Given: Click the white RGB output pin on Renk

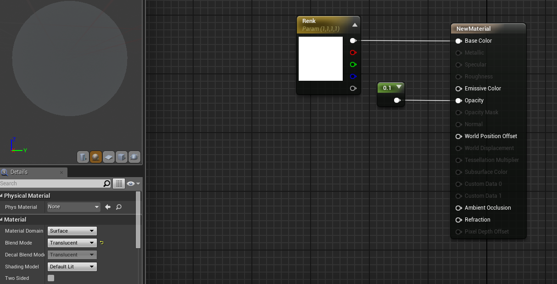Looking at the screenshot, I should tap(353, 41).
